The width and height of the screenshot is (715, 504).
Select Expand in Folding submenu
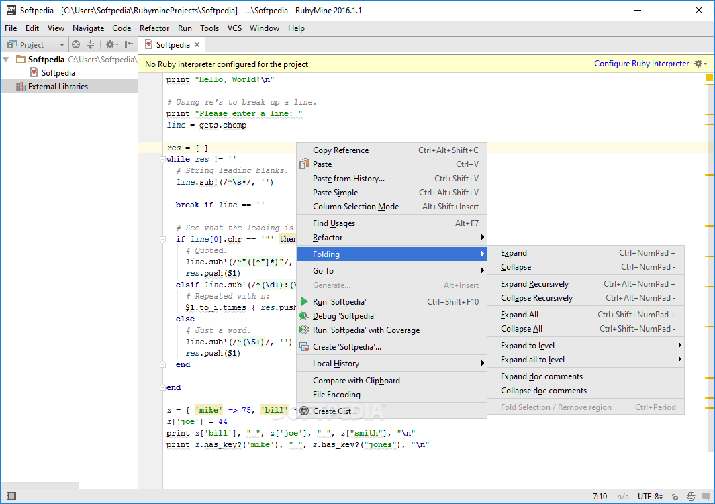point(586,252)
